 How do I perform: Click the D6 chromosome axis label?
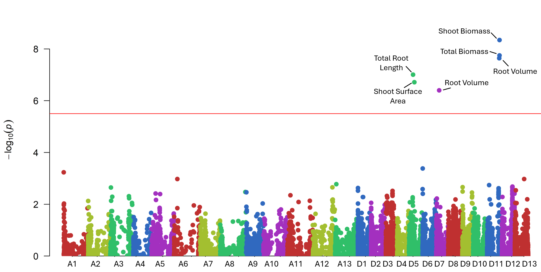[427, 264]
